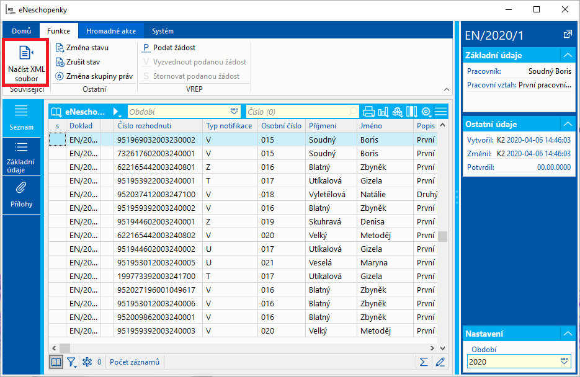Open the EN/2020/1 panel in a new window

point(567,34)
